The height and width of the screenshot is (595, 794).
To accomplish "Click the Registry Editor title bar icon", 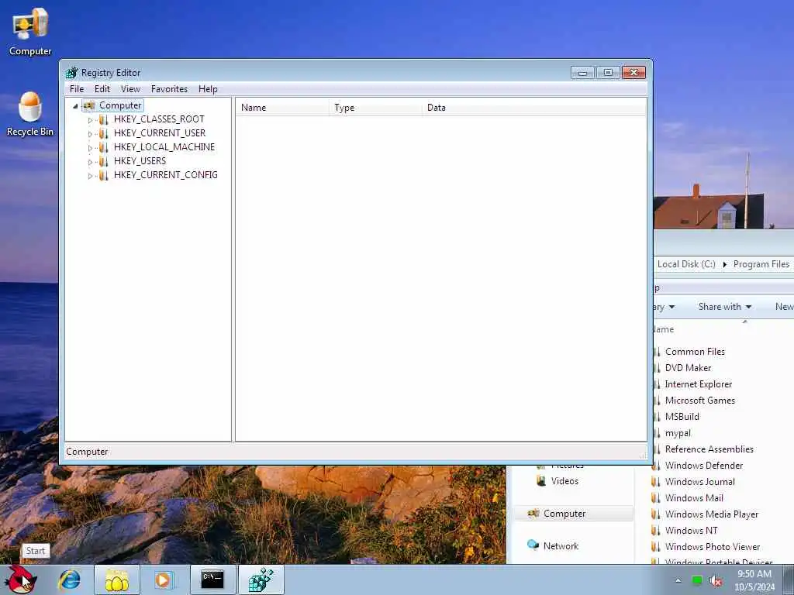I will (72, 72).
